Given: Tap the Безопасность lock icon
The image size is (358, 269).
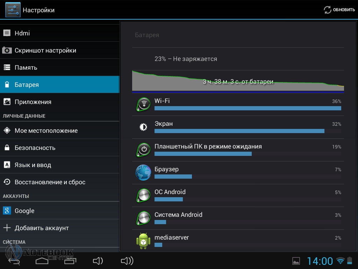Looking at the screenshot, I should 7,148.
